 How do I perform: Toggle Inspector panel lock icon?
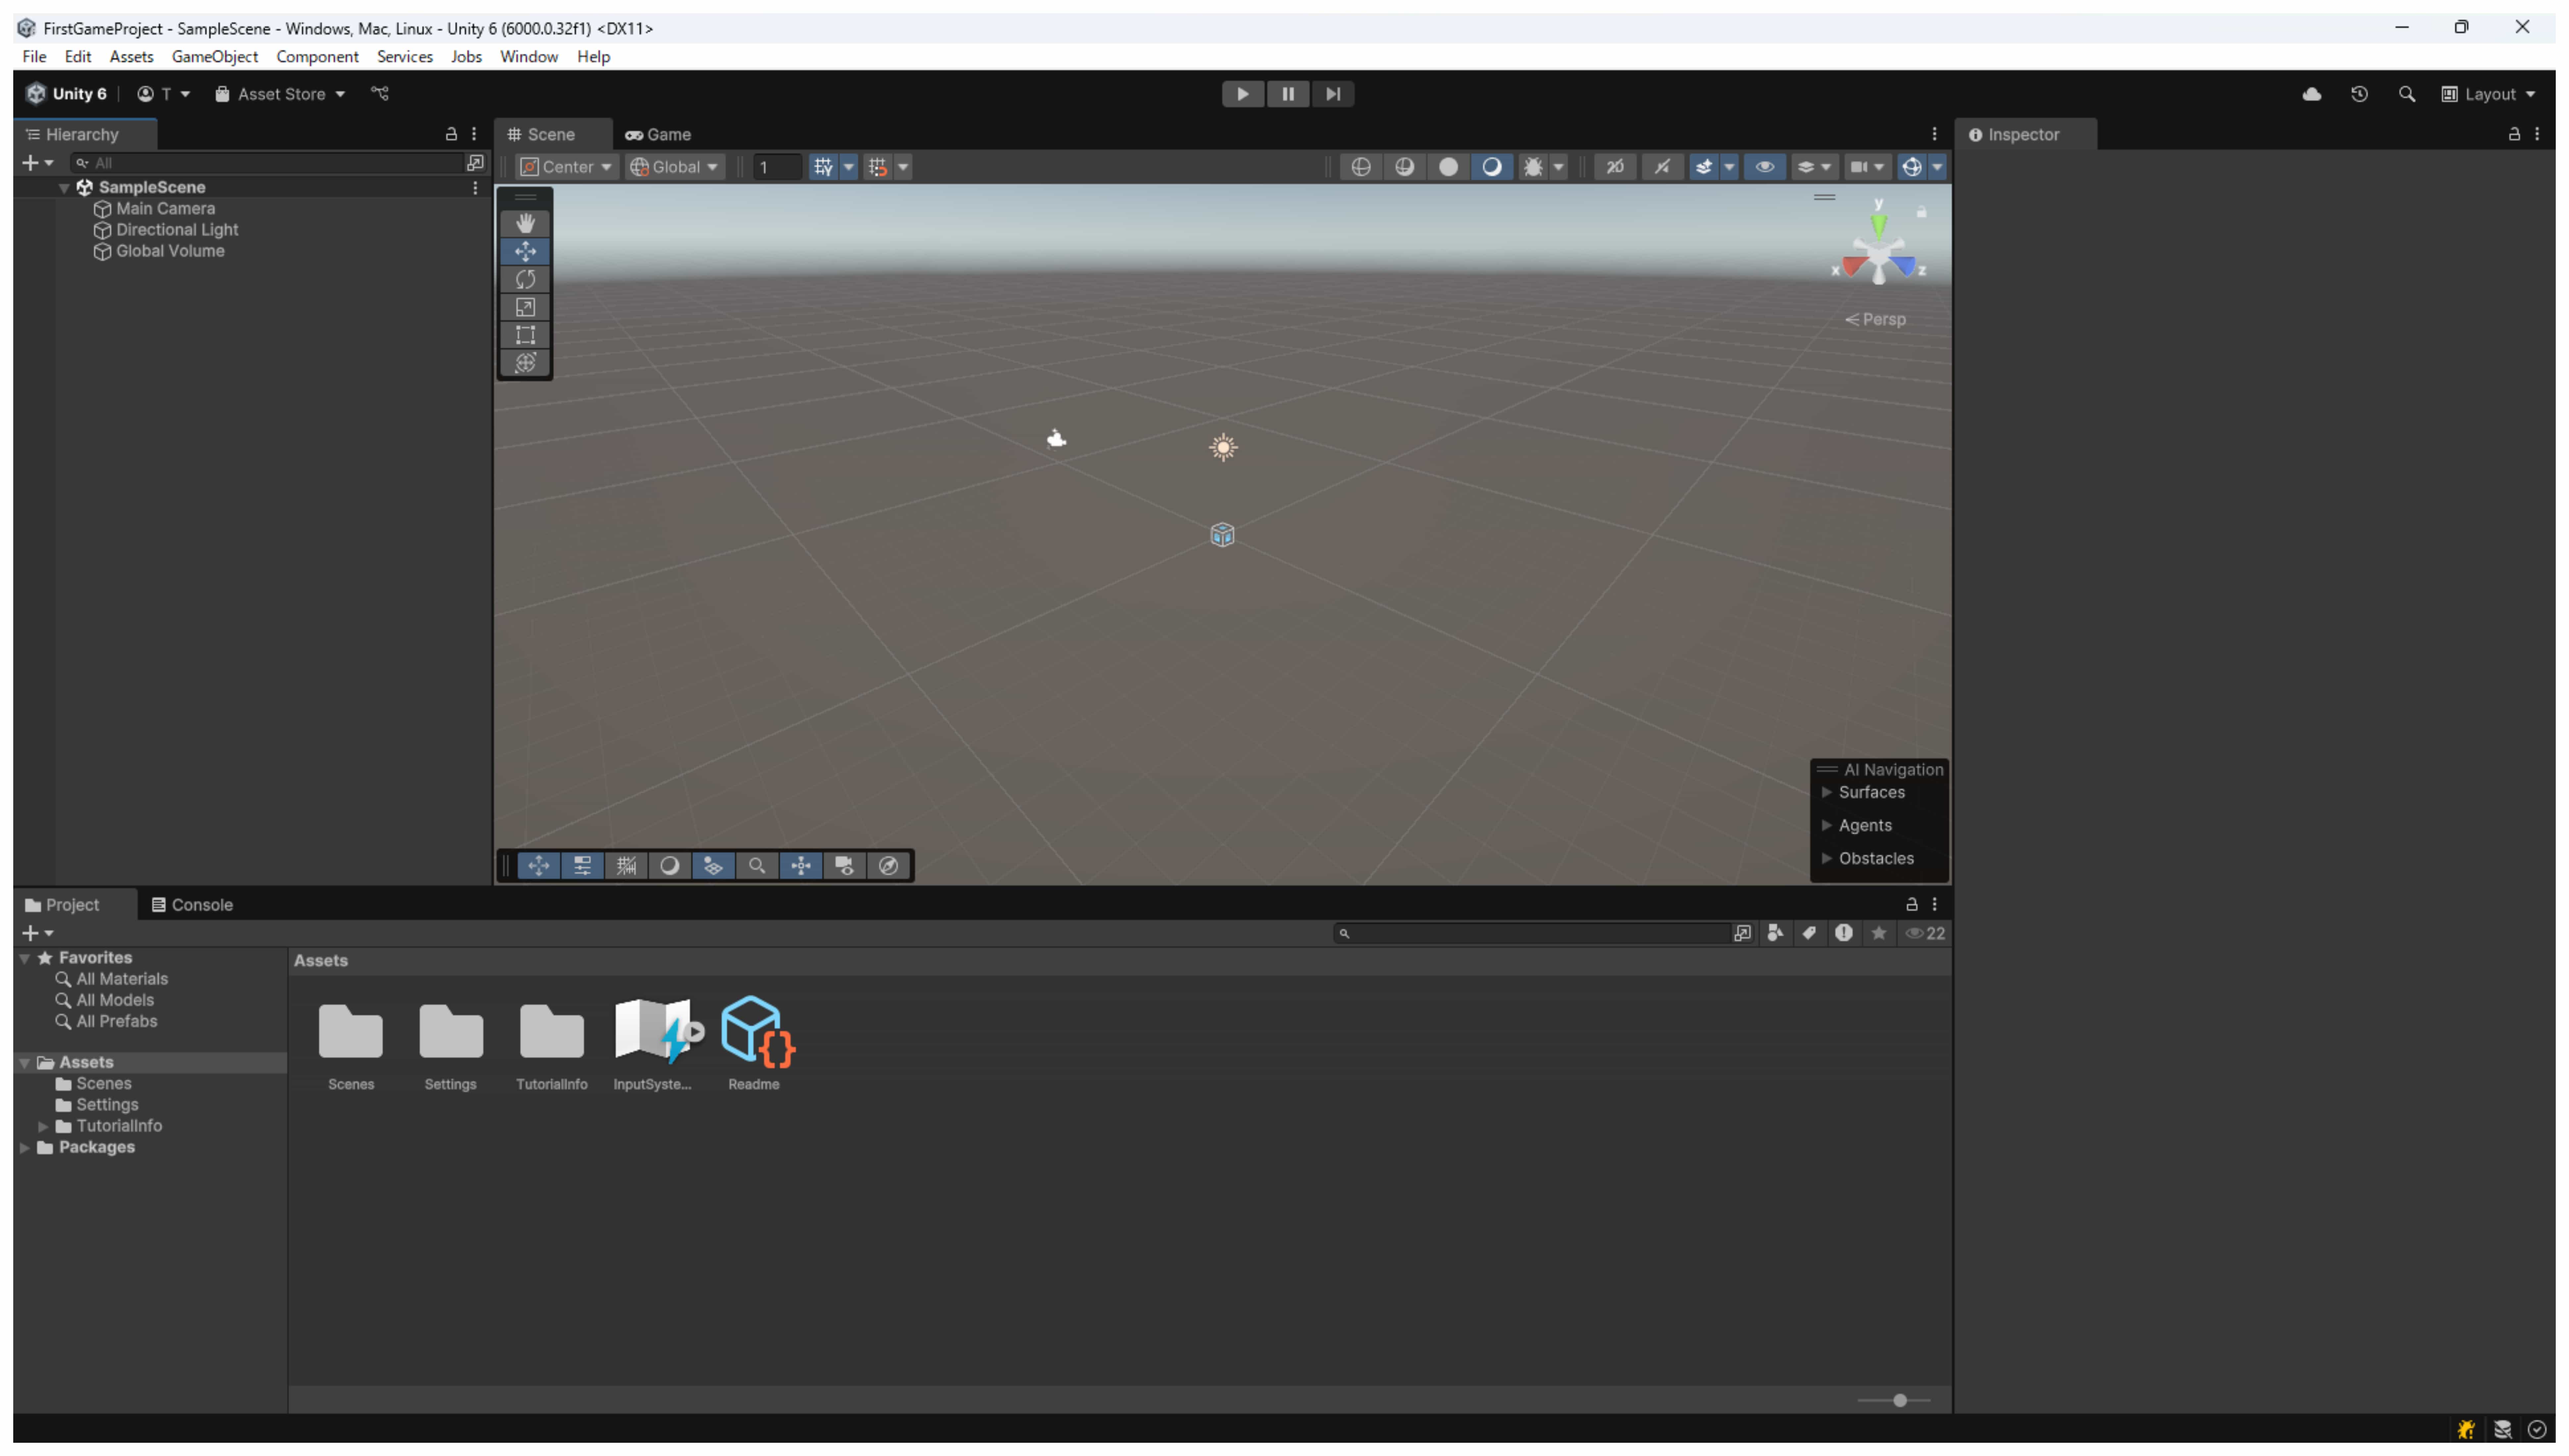point(2514,134)
